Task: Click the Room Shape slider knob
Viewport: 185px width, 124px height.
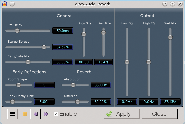Action: coord(19,85)
